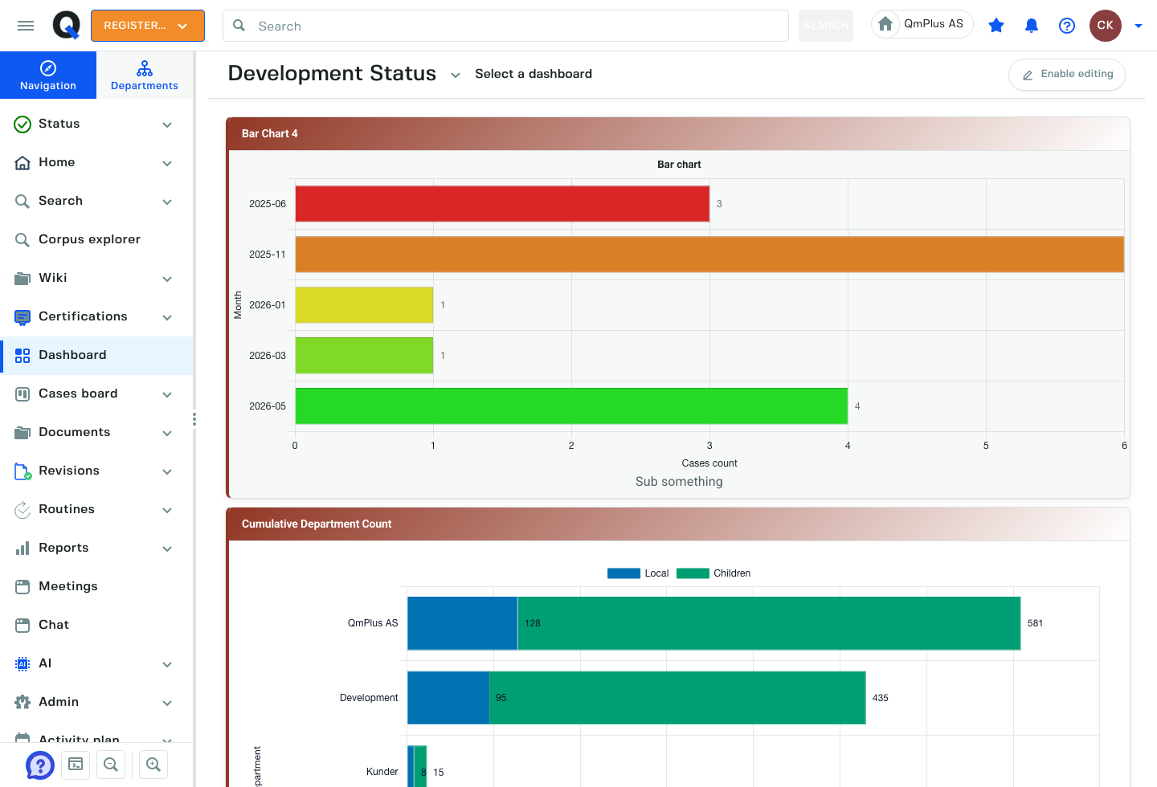
Task: Click the AI chip icon
Action: 22,663
